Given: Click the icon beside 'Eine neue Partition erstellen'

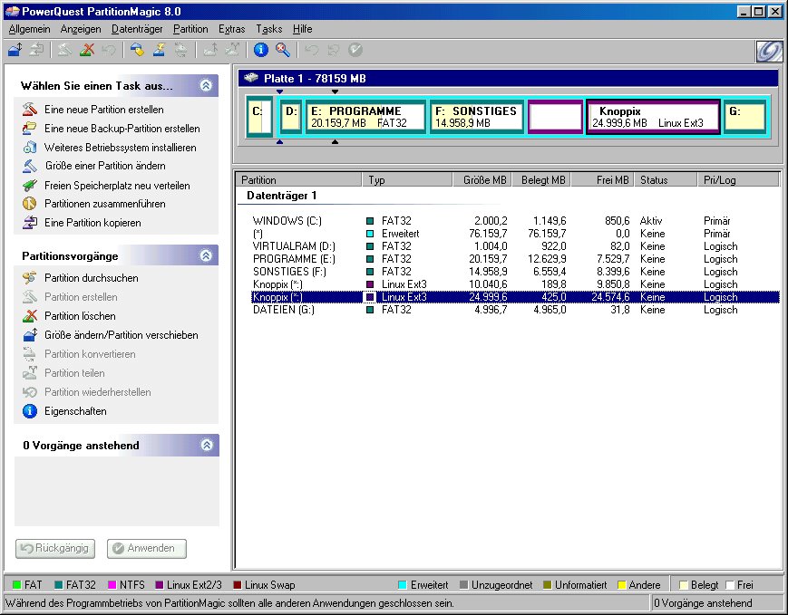Looking at the screenshot, I should 30,109.
